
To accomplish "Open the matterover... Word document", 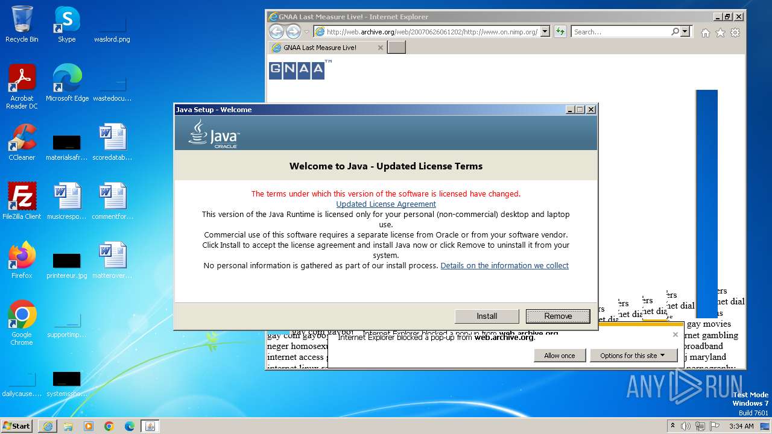I will (112, 260).
